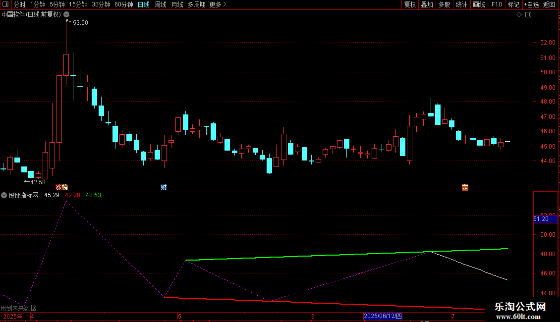
Task: Click the 复权 button
Action: pyautogui.click(x=410, y=4)
